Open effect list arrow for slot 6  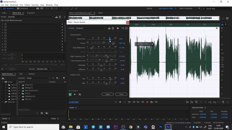pos(62,38)
